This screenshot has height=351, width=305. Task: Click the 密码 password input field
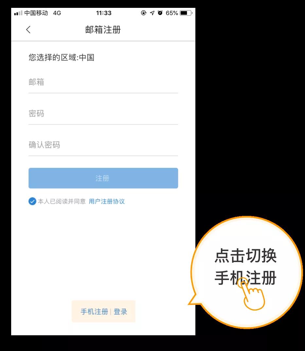(x=103, y=114)
